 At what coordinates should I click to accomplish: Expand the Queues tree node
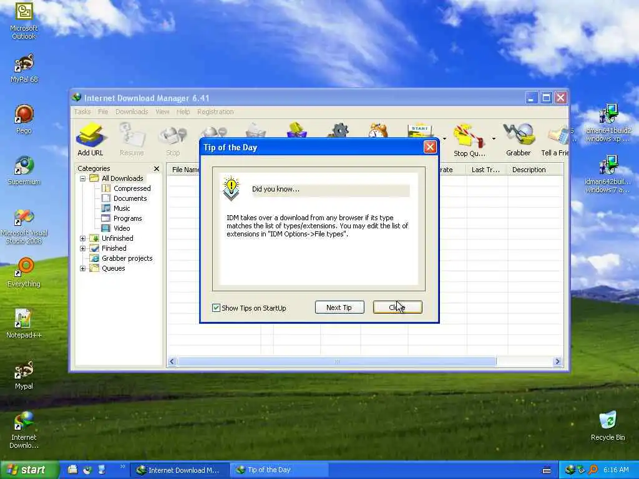[83, 268]
